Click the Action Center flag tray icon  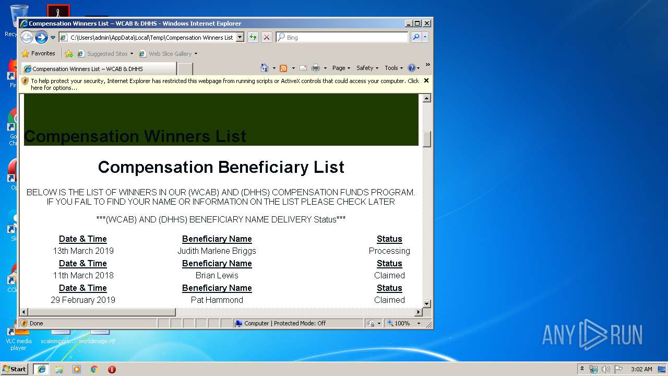(x=618, y=369)
